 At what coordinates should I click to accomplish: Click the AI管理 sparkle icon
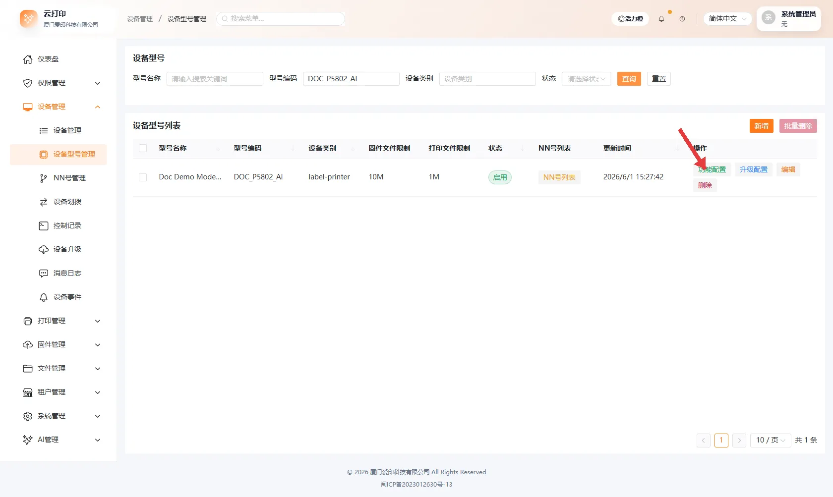(28, 440)
